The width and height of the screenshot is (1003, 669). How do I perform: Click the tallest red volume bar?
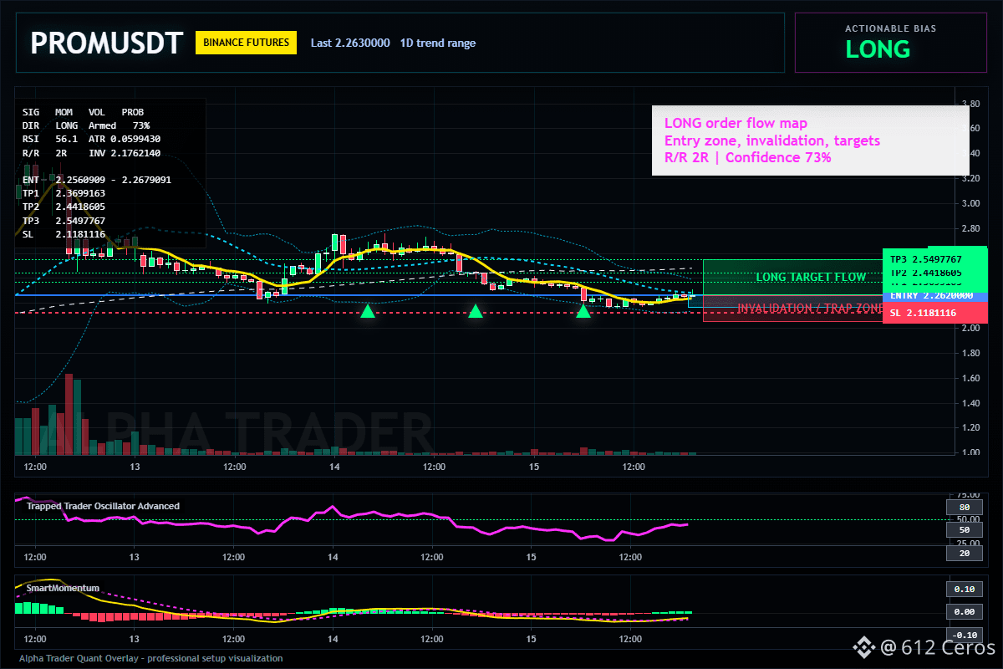point(69,414)
